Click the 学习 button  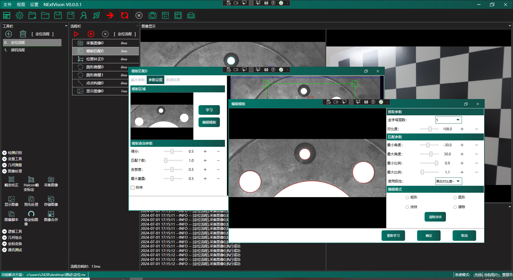(x=209, y=110)
